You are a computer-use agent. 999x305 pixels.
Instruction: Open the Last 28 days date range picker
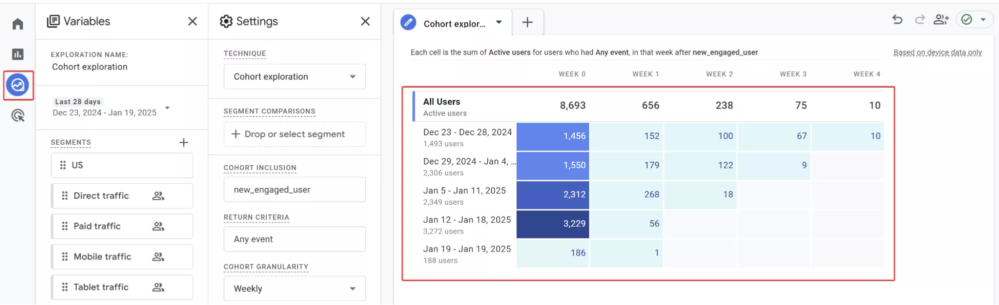(x=110, y=107)
